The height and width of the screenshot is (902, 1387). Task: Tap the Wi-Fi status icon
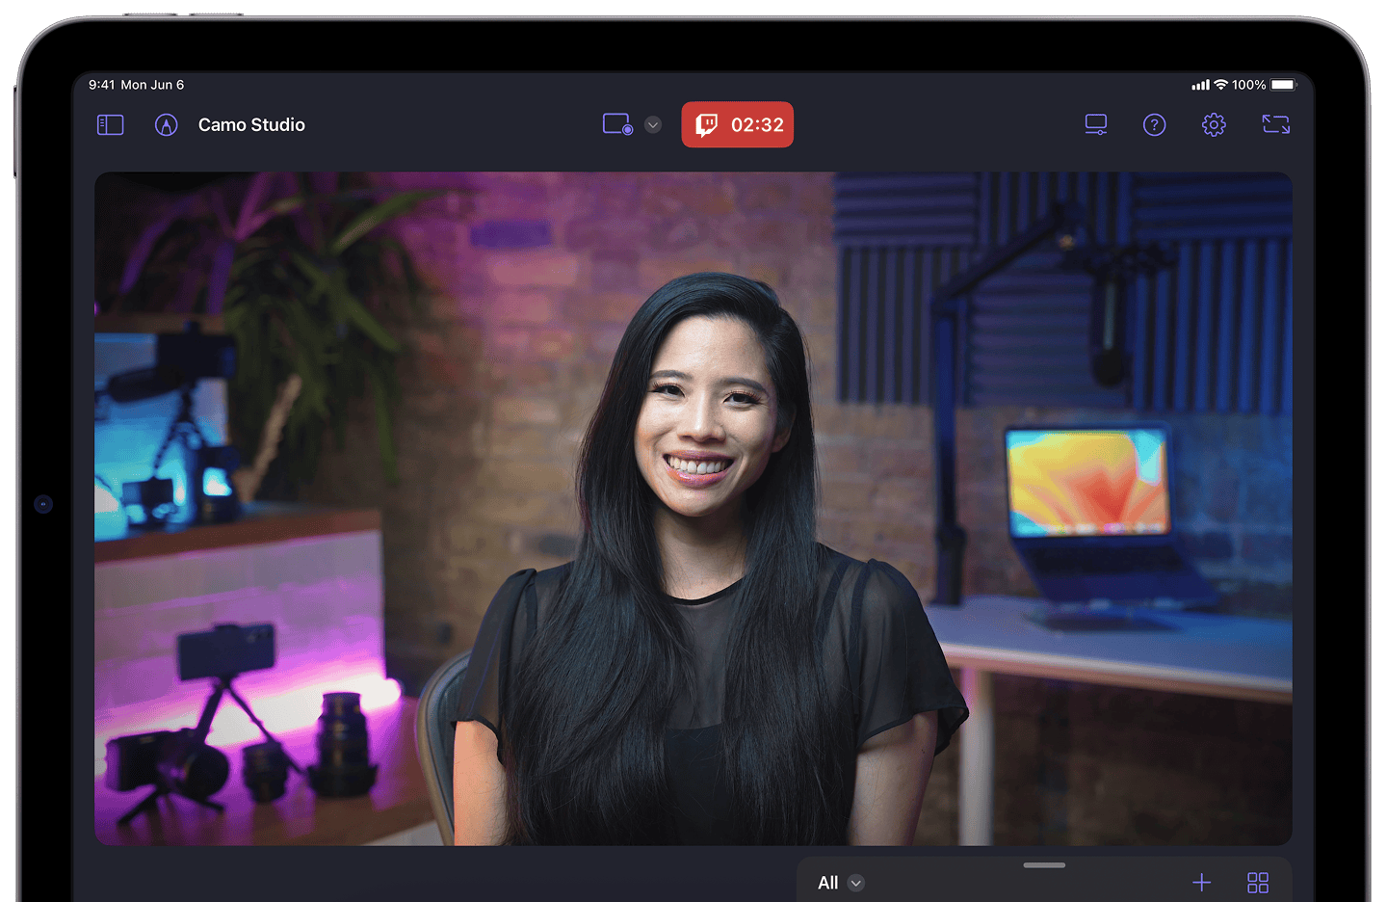tap(1220, 85)
